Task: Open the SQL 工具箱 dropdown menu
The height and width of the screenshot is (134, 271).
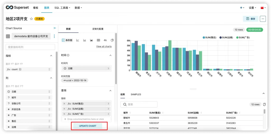Action: click(62, 8)
